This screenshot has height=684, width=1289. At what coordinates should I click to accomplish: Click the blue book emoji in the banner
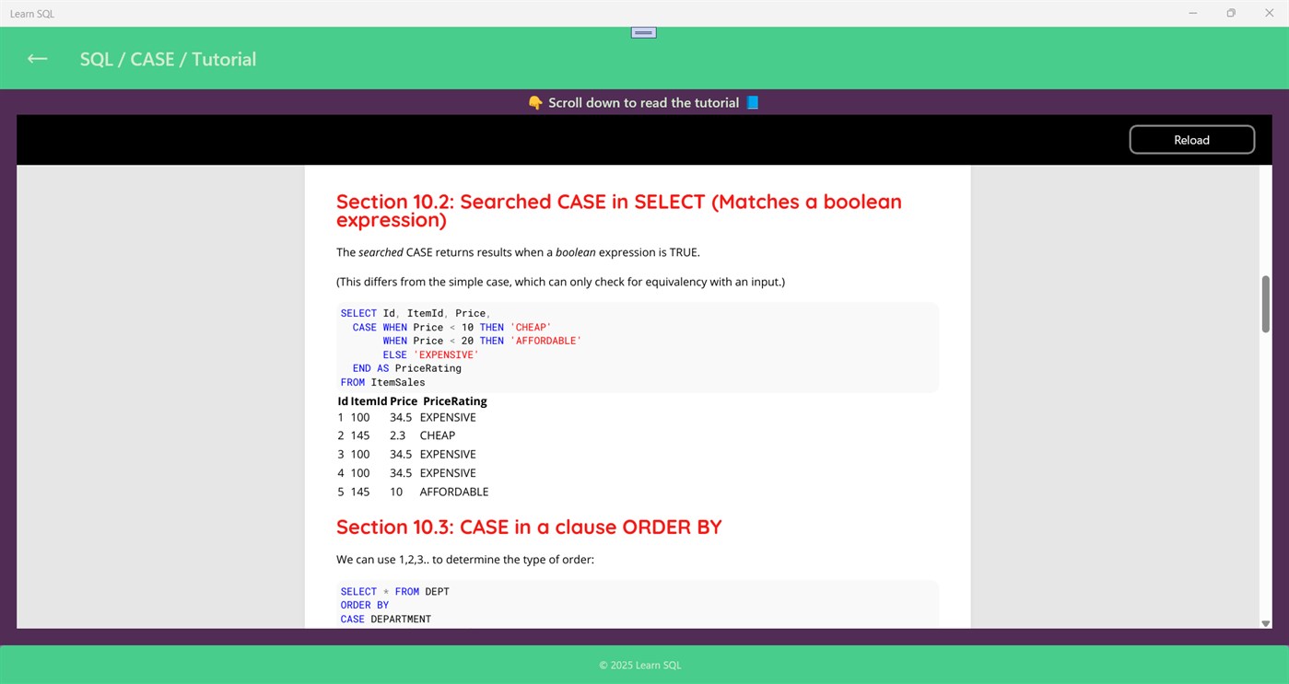pyautogui.click(x=752, y=102)
